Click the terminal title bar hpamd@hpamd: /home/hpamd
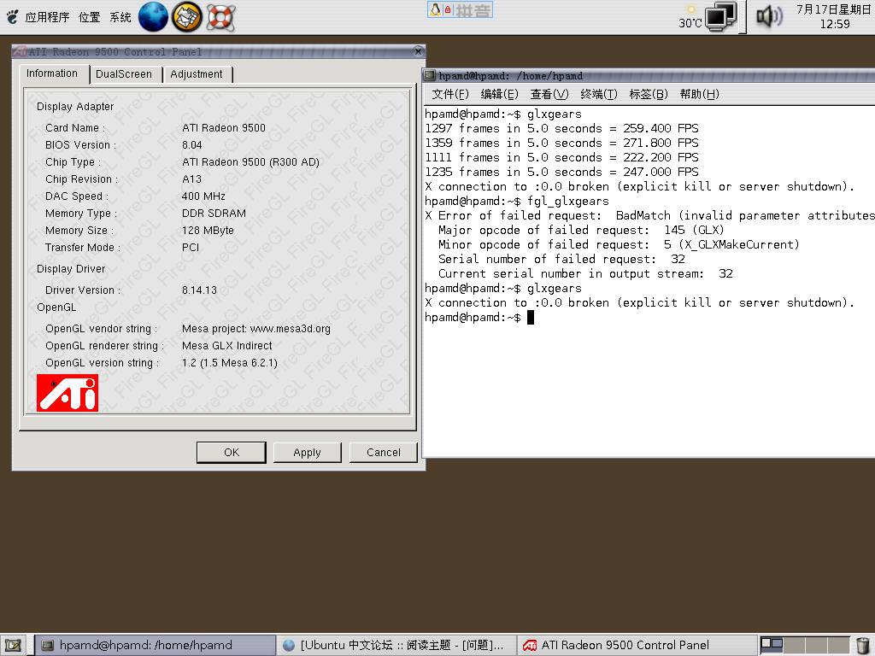 (649, 75)
